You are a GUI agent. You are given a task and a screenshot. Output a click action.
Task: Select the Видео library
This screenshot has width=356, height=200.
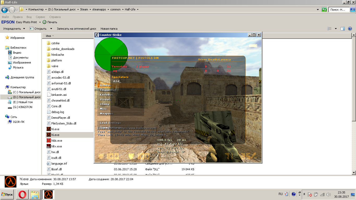coord(17,53)
